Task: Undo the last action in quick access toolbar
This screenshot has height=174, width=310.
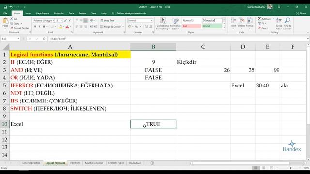Action: (11, 7)
